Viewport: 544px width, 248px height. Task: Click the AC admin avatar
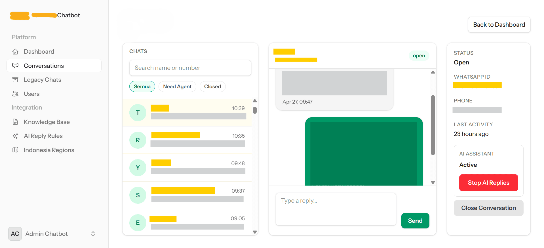15,234
